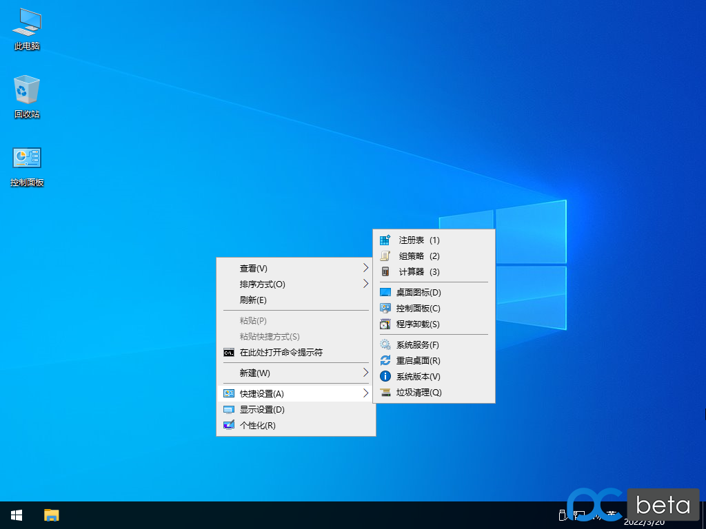Expand the 新建(W) submenu arrow

tap(365, 373)
